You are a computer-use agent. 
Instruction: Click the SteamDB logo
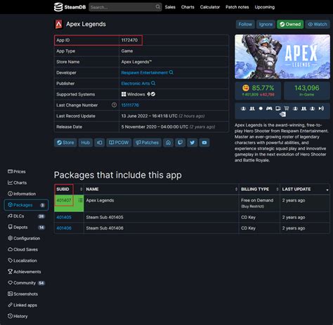click(x=70, y=7)
